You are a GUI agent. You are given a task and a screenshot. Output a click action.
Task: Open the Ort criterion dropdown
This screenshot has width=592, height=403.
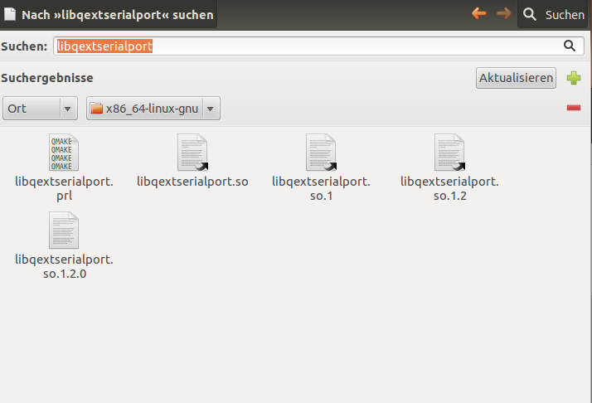coord(40,109)
